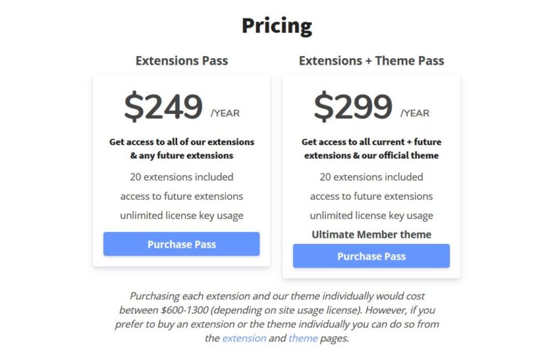Click the Pricing heading

tap(277, 26)
